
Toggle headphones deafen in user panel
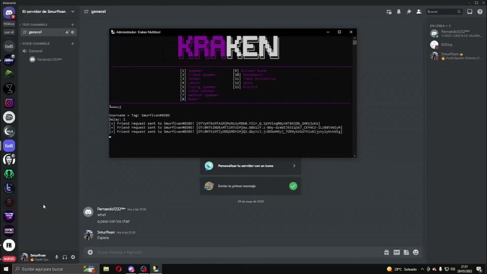pos(65,257)
